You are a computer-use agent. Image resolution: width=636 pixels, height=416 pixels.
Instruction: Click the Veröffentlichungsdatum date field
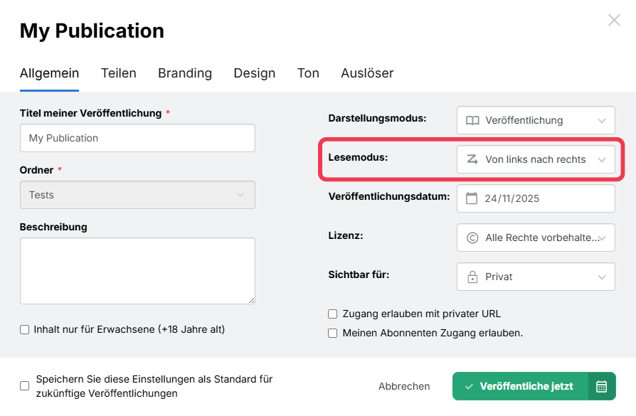536,198
